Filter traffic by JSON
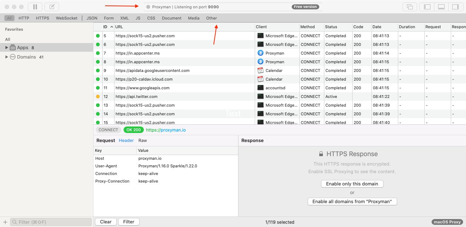Screen dimensions: 466x227 coord(92,18)
